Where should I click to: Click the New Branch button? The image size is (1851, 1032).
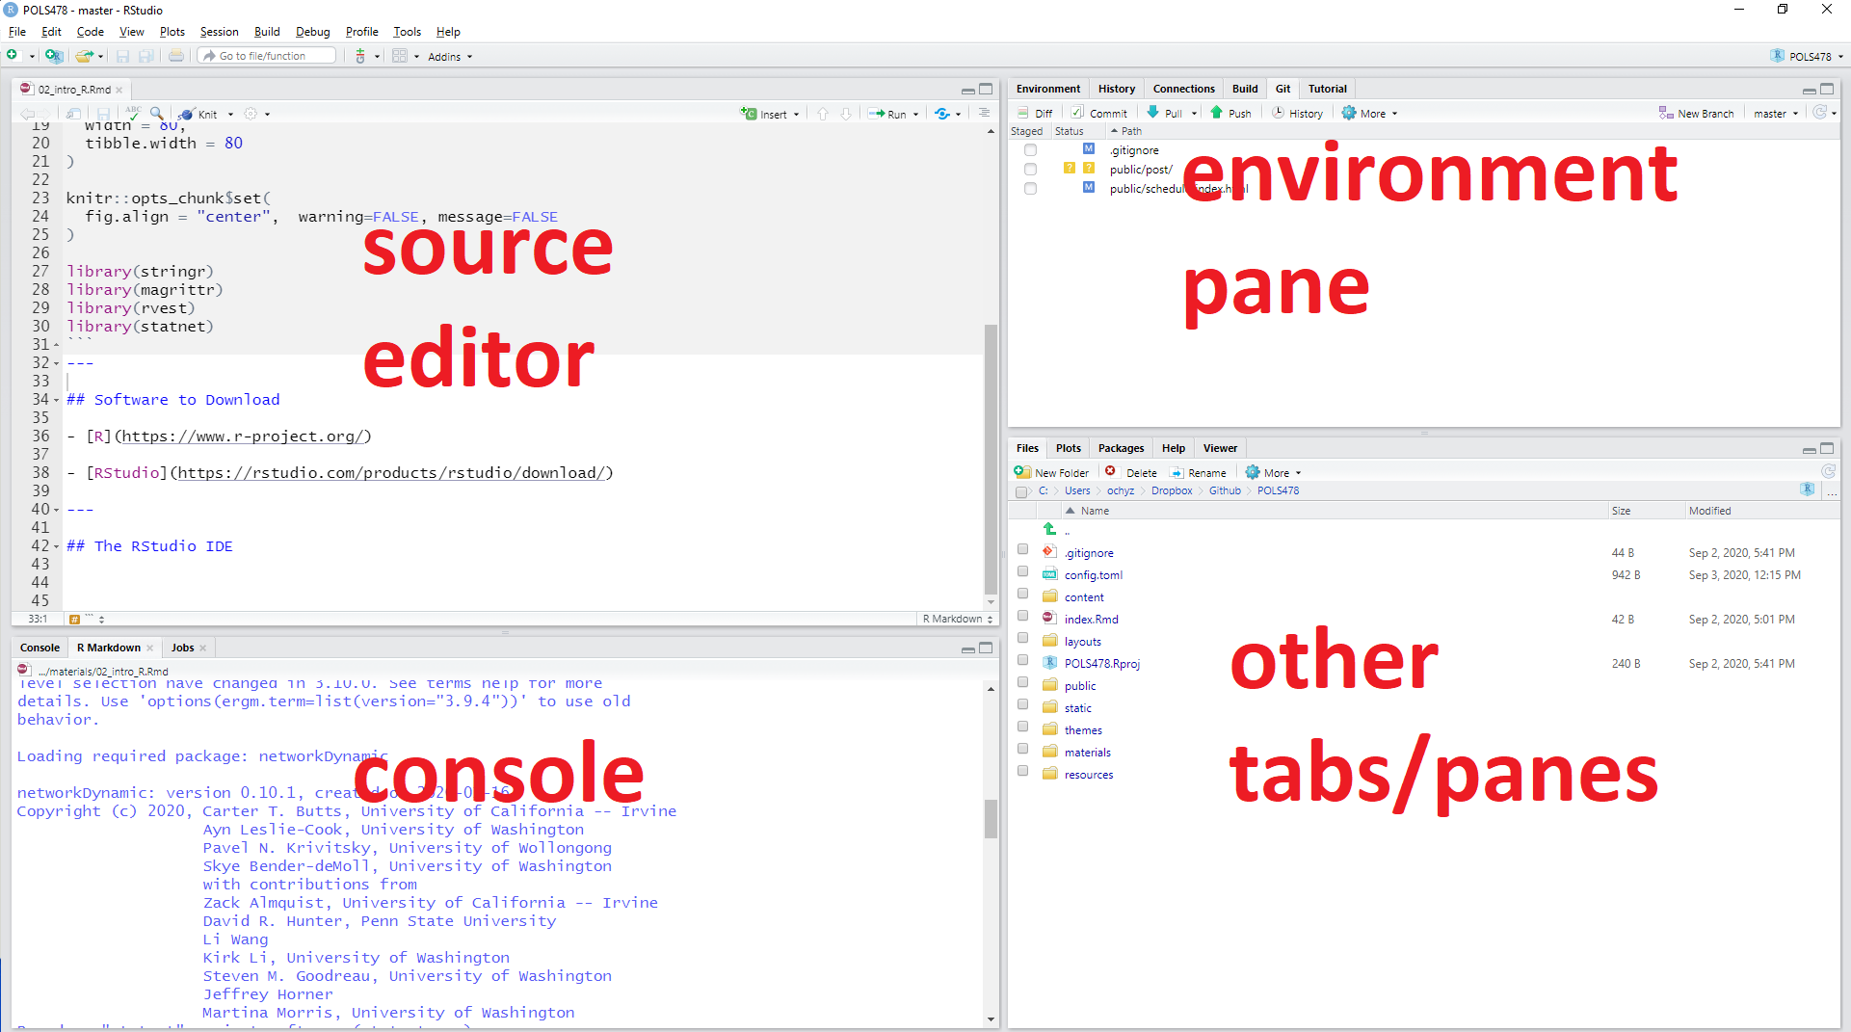tap(1697, 113)
